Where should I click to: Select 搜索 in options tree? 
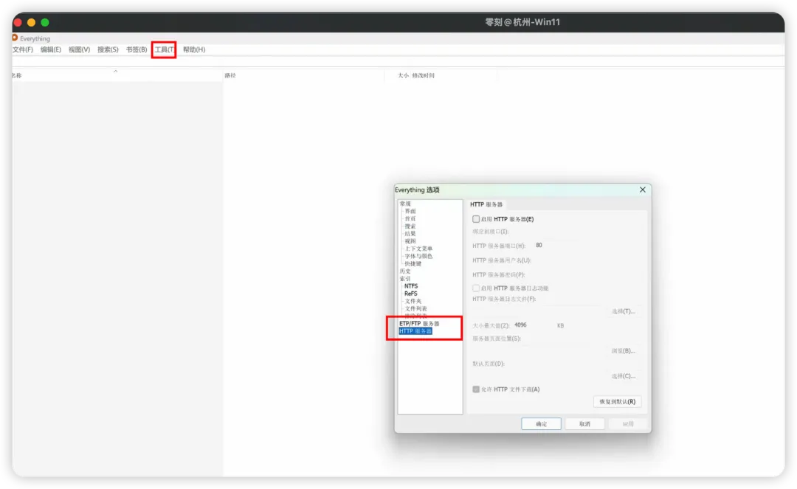pos(410,226)
